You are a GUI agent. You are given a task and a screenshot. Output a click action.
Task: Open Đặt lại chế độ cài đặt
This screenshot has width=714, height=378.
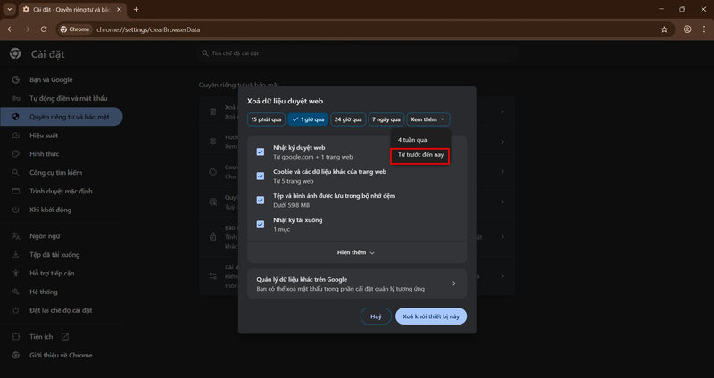[x=61, y=310]
